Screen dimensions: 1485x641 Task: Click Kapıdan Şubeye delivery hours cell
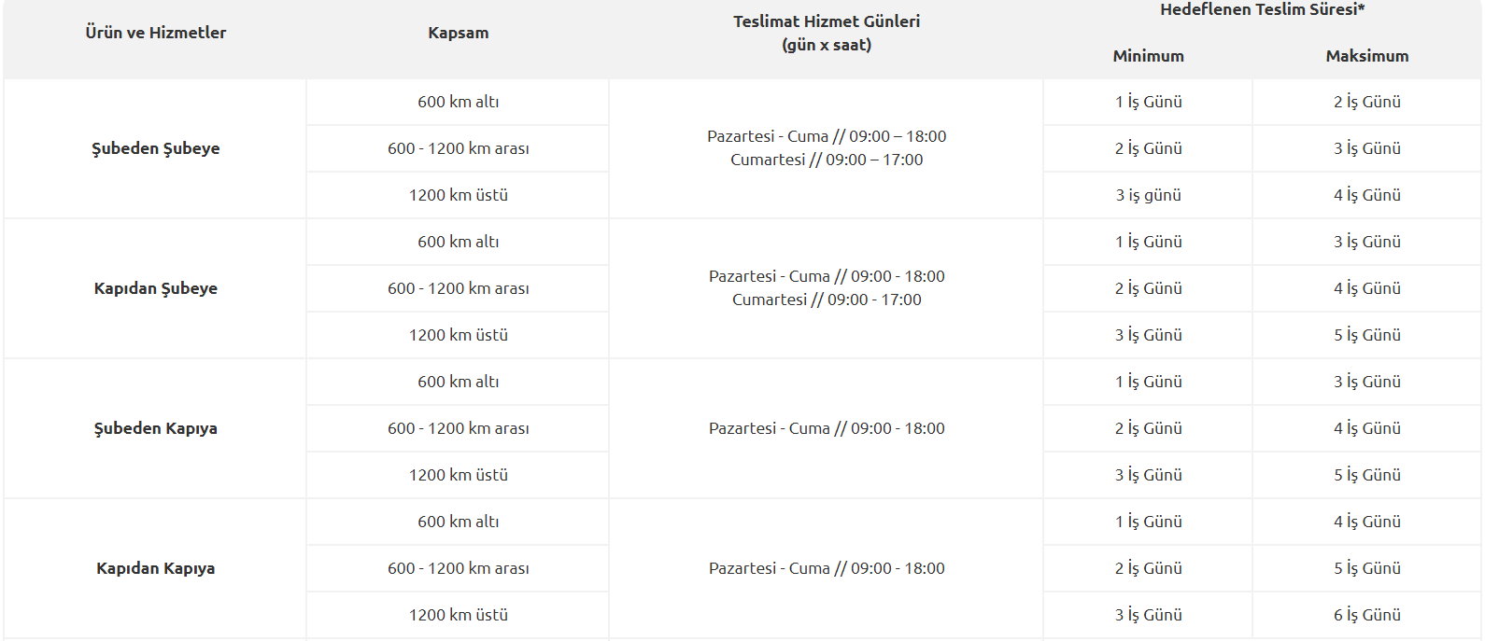pos(826,288)
